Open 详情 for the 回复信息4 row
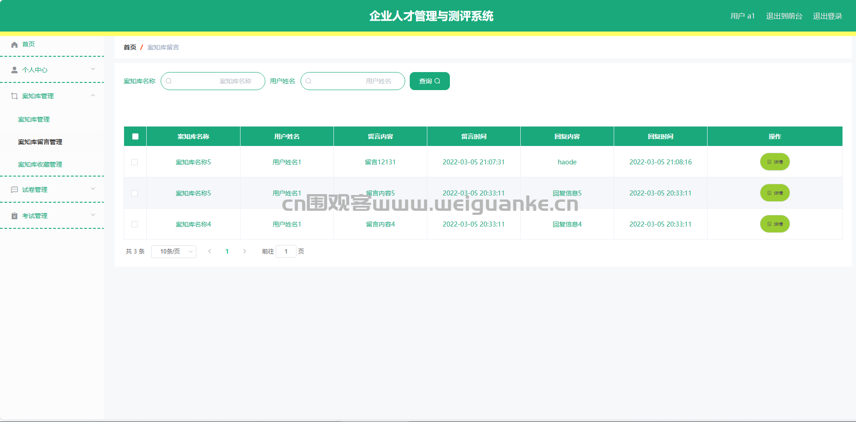The width and height of the screenshot is (856, 422). pyautogui.click(x=775, y=224)
